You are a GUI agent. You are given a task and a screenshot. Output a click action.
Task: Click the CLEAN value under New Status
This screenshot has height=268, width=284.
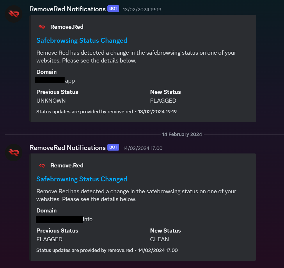(159, 240)
